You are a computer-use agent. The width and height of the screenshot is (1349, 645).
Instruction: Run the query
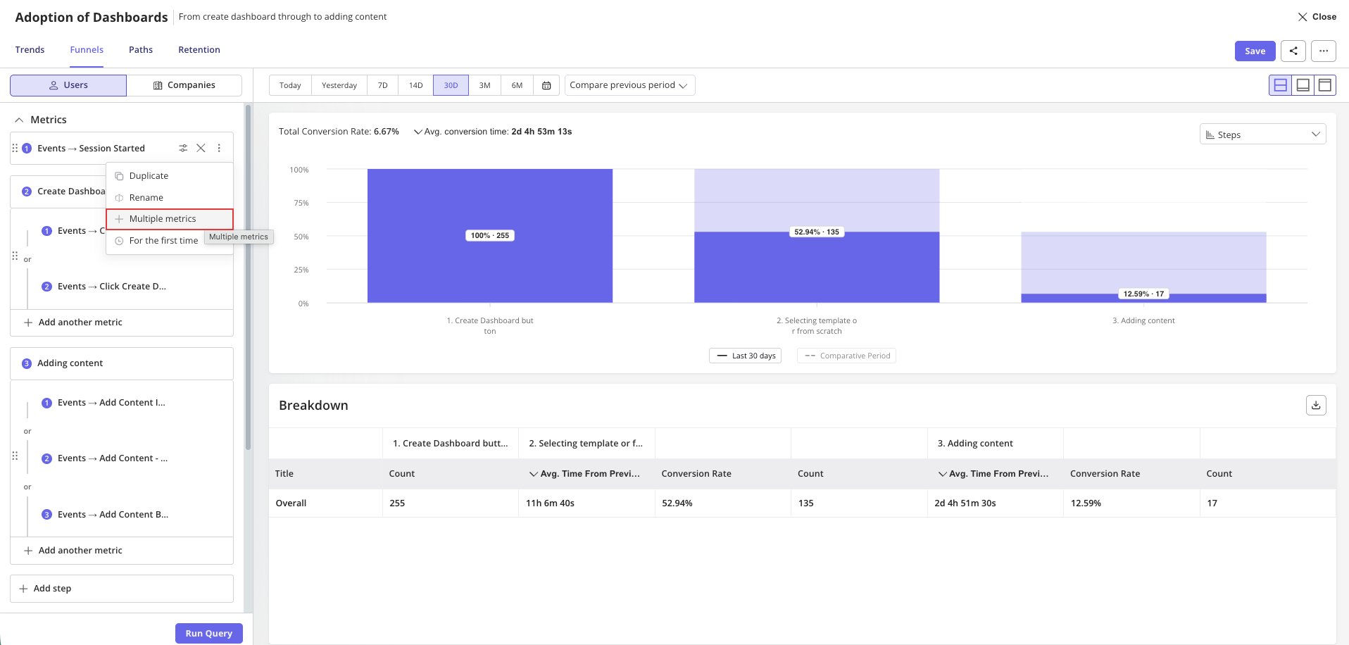click(209, 633)
